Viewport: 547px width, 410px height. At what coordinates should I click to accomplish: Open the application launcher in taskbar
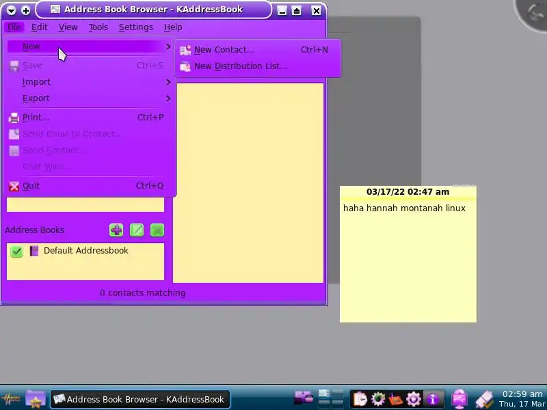11,399
